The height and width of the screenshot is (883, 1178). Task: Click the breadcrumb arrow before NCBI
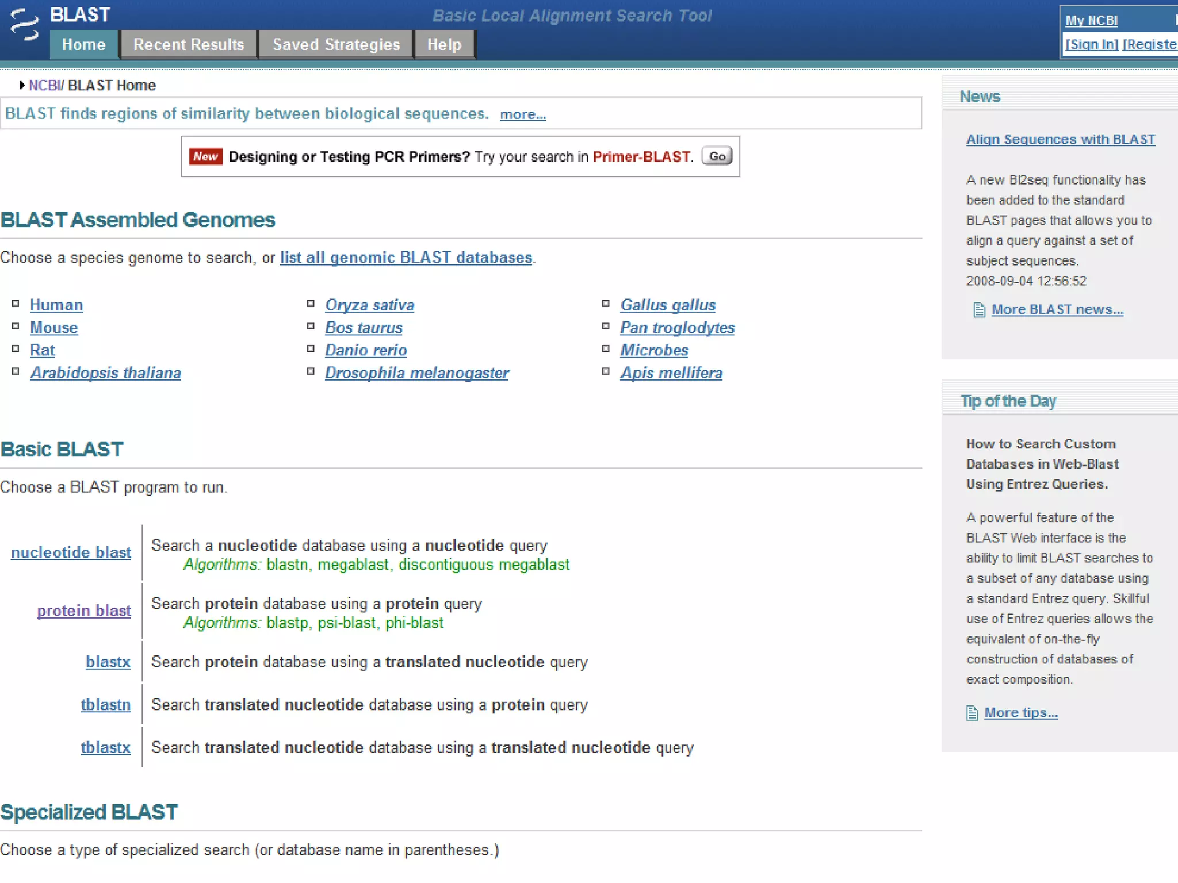pyautogui.click(x=22, y=85)
